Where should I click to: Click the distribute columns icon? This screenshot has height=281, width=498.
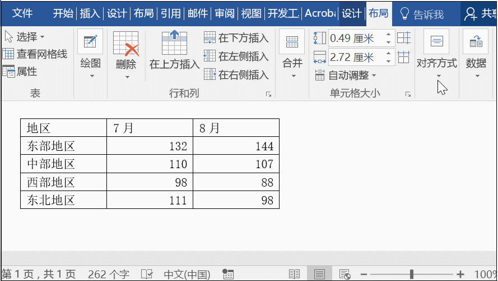[404, 58]
